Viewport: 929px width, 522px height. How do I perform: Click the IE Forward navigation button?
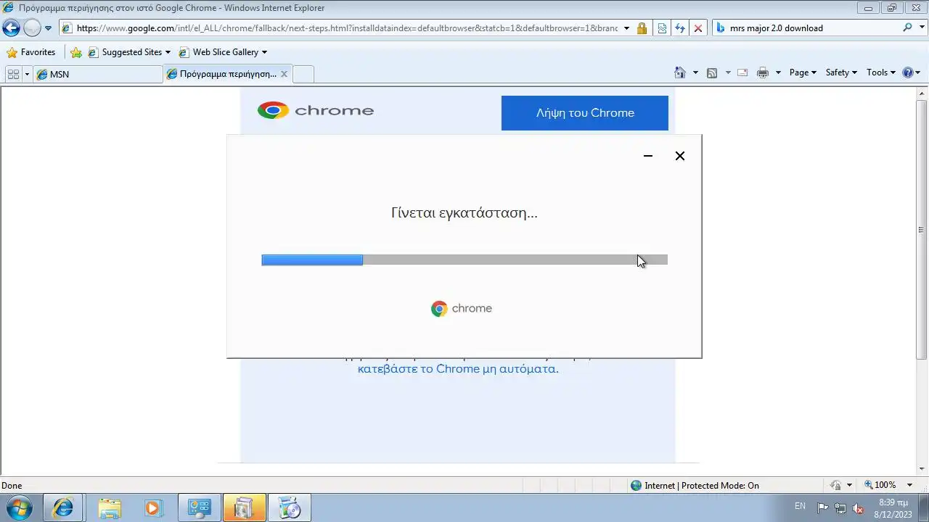(x=32, y=28)
